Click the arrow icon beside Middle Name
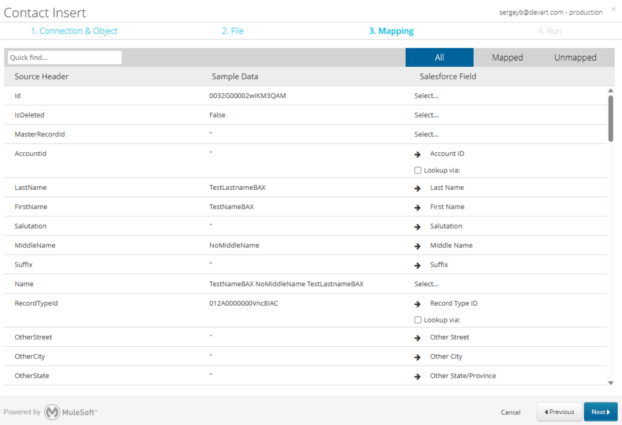Viewport: 622px width, 425px height. click(x=417, y=246)
